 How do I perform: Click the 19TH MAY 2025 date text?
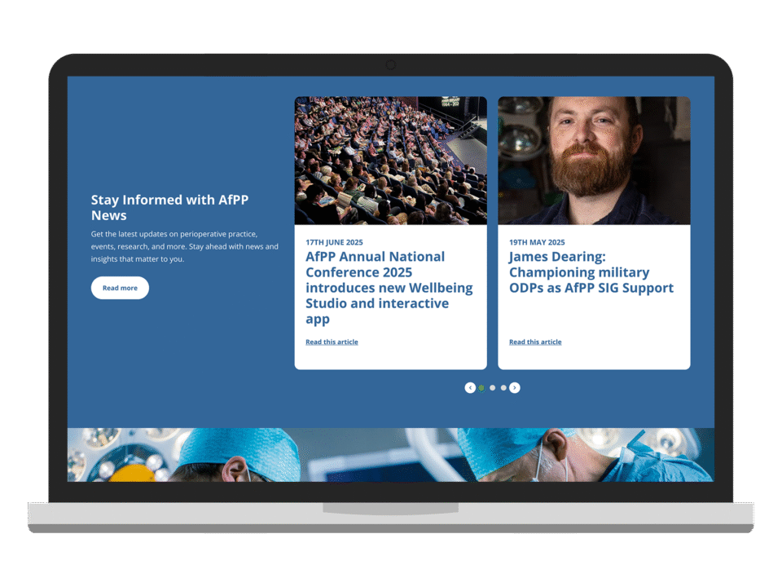pos(537,243)
